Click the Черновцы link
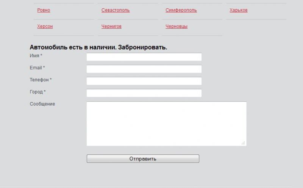This screenshot has width=303, height=188. [176, 26]
